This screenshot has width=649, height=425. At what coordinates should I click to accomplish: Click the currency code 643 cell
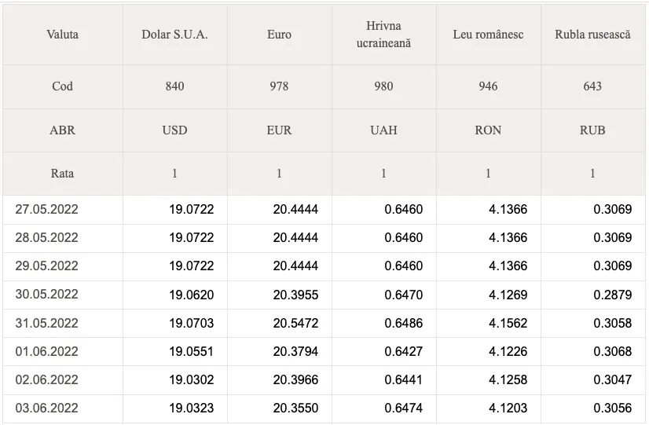click(592, 86)
